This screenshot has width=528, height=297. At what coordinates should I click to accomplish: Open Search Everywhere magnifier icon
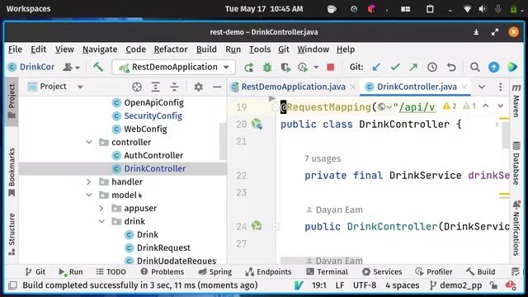point(475,68)
